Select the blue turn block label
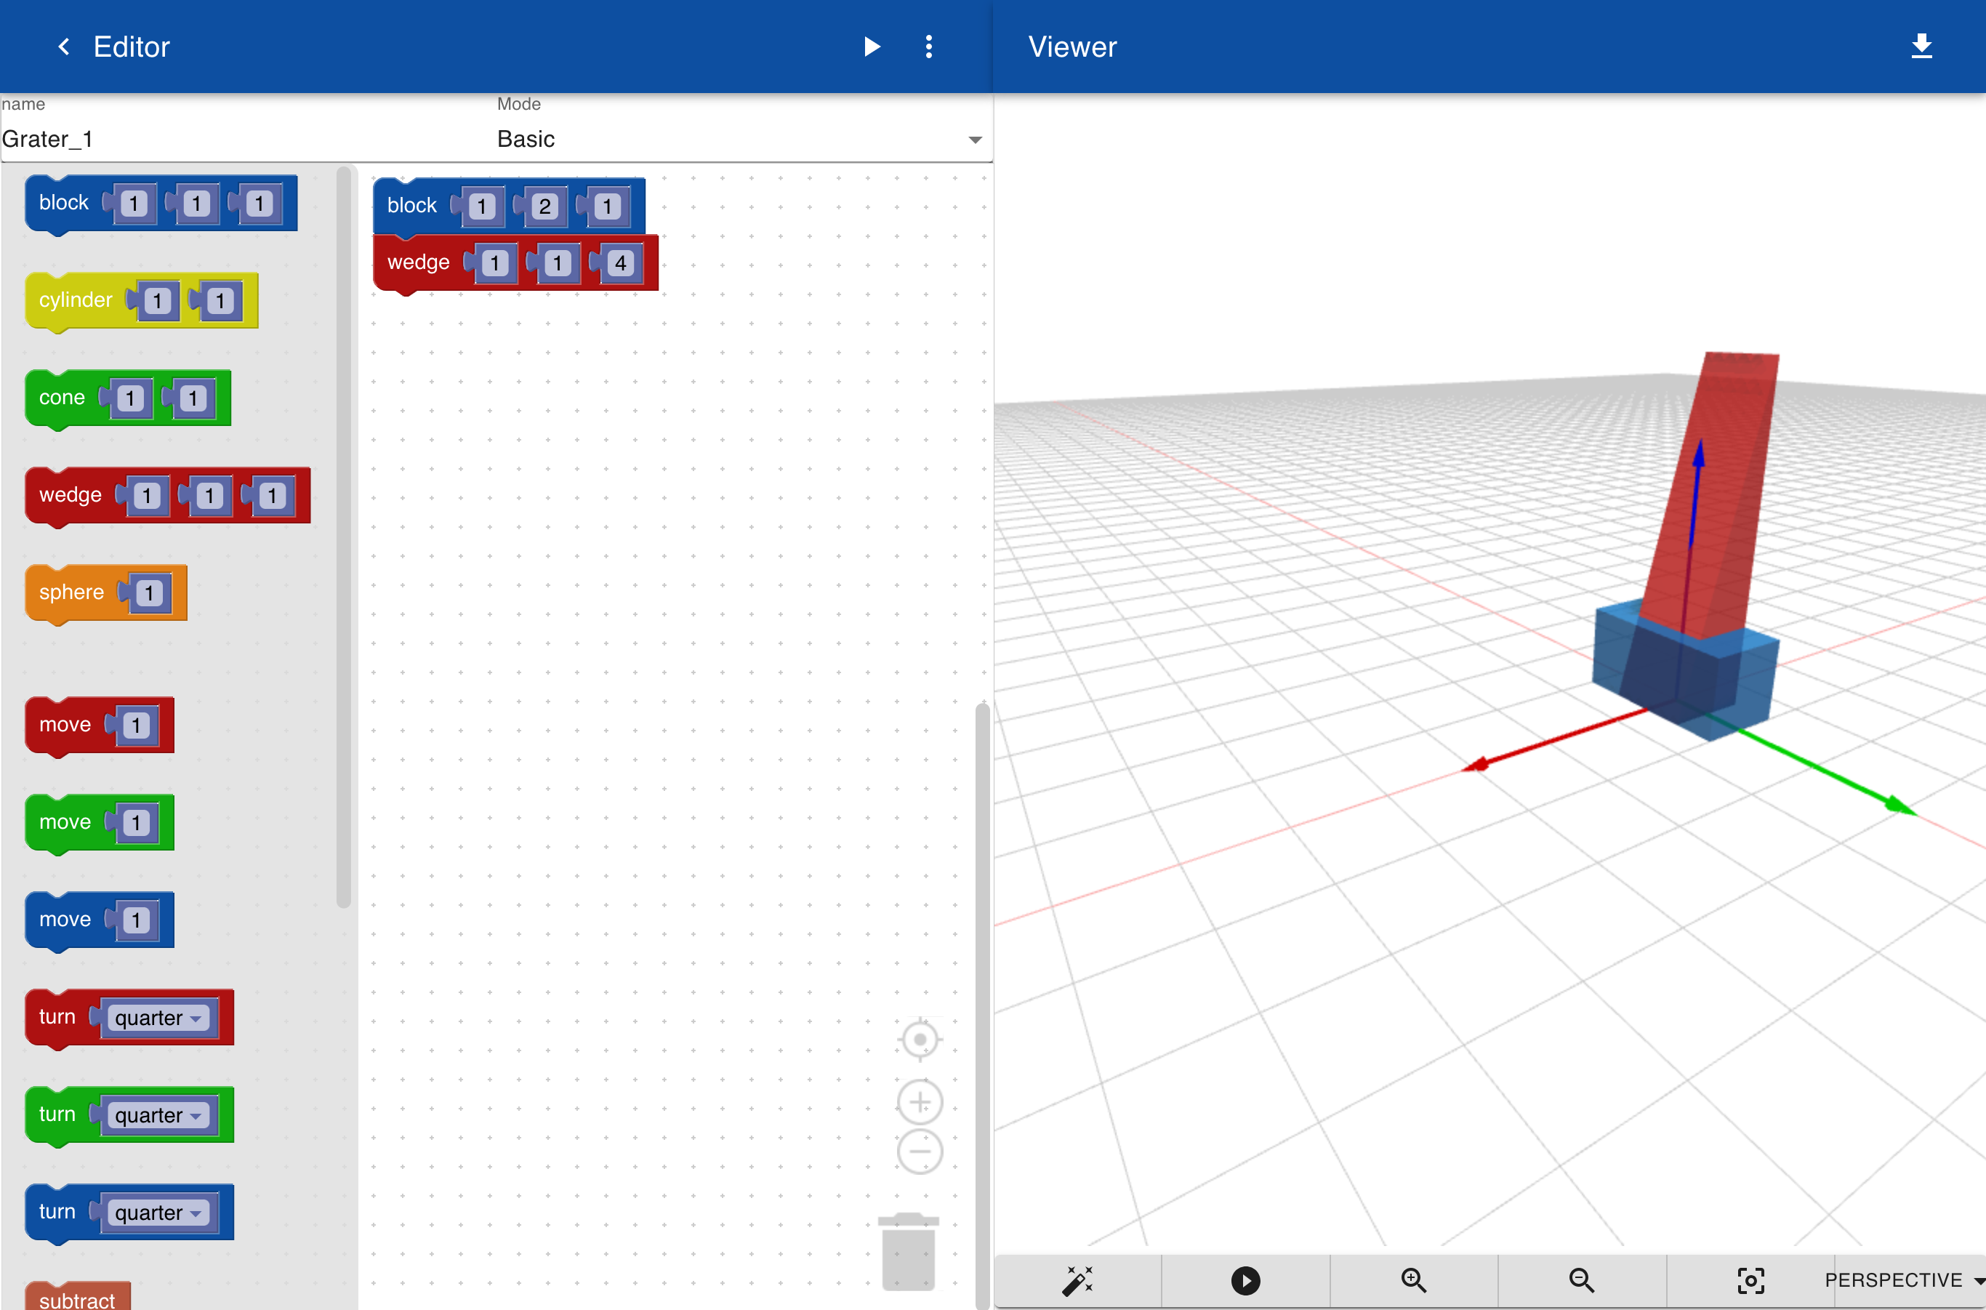 [x=57, y=1211]
